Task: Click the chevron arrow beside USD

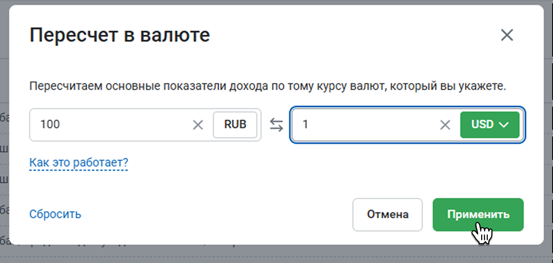Action: tap(504, 124)
